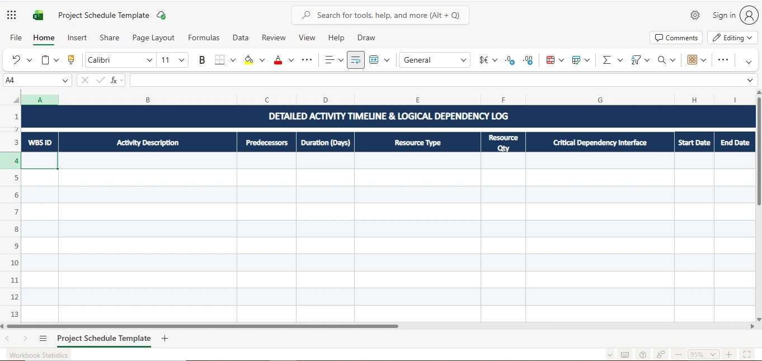This screenshot has height=361, width=762.
Task: Click the AutoSum sigma icon
Action: click(x=606, y=60)
